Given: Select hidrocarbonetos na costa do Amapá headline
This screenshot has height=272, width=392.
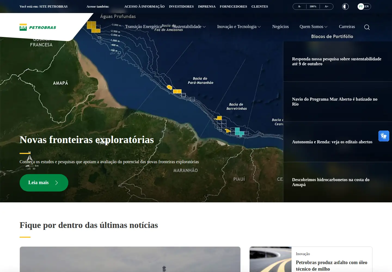Looking at the screenshot, I should (x=331, y=182).
